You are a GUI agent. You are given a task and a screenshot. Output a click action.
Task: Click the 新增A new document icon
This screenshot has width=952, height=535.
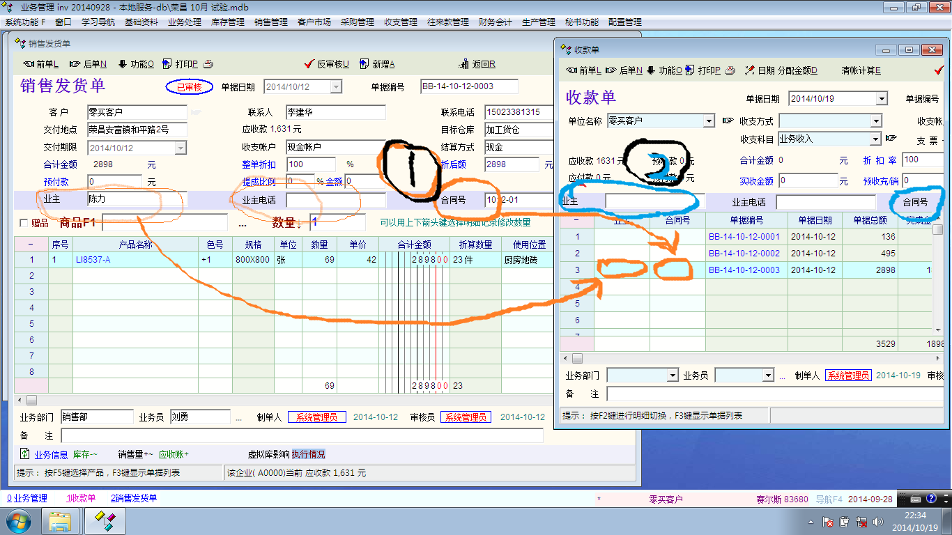(364, 64)
